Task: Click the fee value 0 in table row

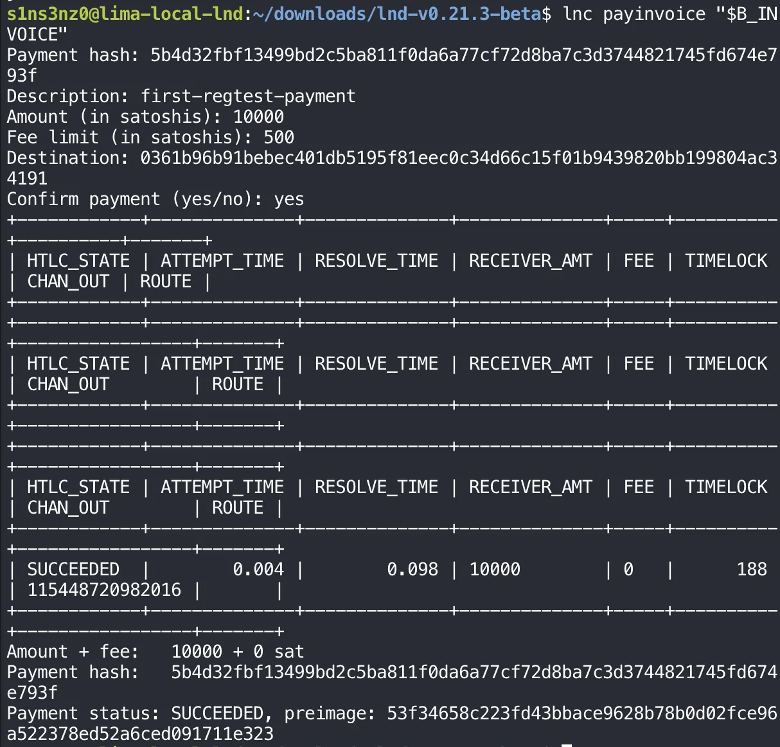Action: pyautogui.click(x=628, y=569)
